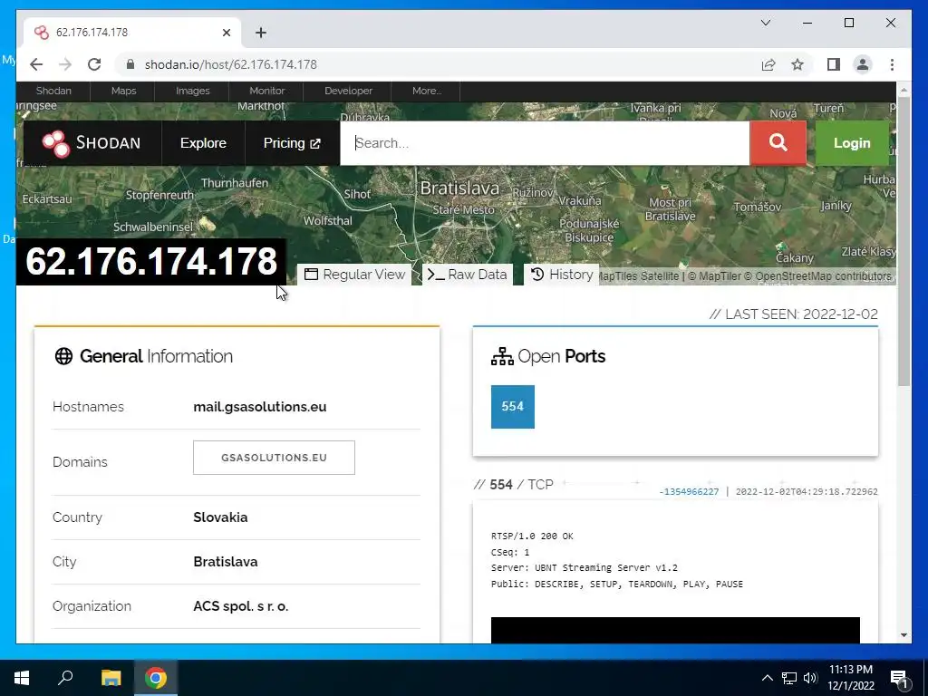The width and height of the screenshot is (928, 696).
Task: Go back with browser back arrow
Action: (36, 64)
